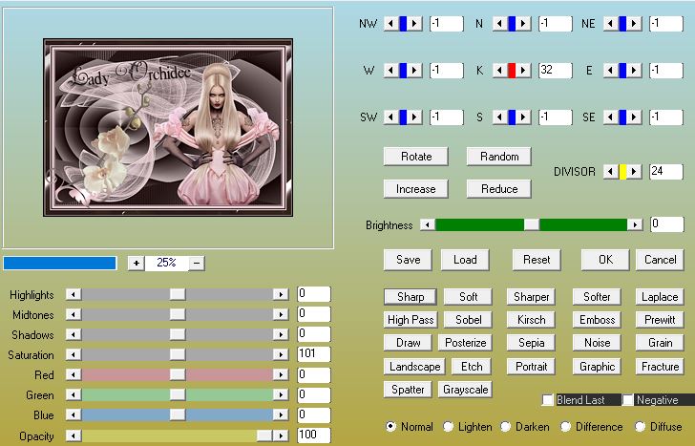
Task: Load saved filter settings
Action: [465, 260]
